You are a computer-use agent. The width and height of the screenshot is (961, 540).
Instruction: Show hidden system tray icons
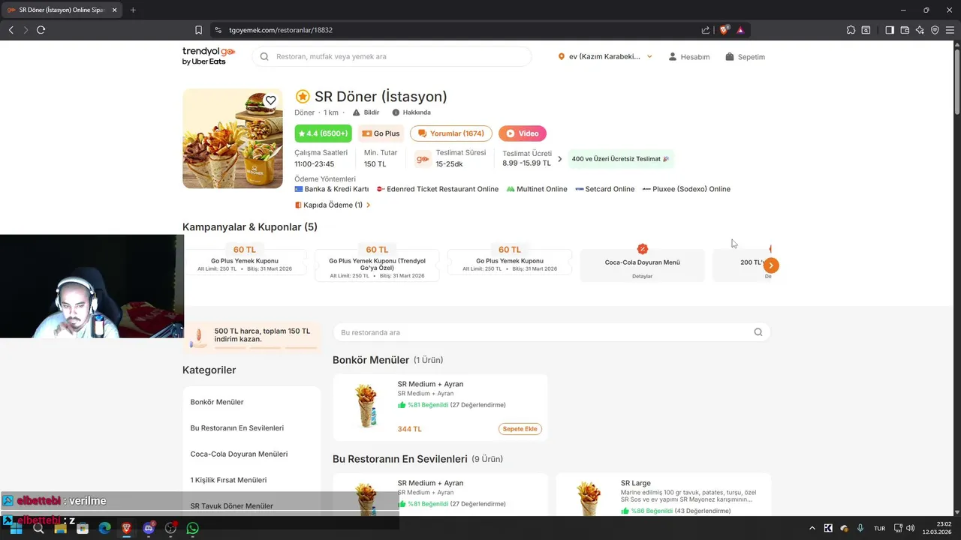point(812,528)
